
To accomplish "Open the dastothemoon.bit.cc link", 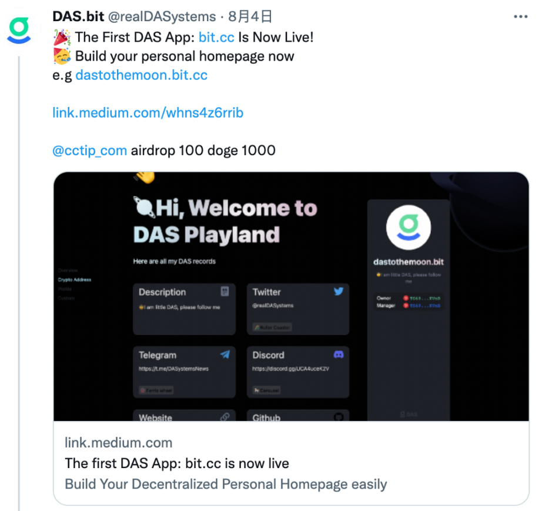I will pos(141,75).
